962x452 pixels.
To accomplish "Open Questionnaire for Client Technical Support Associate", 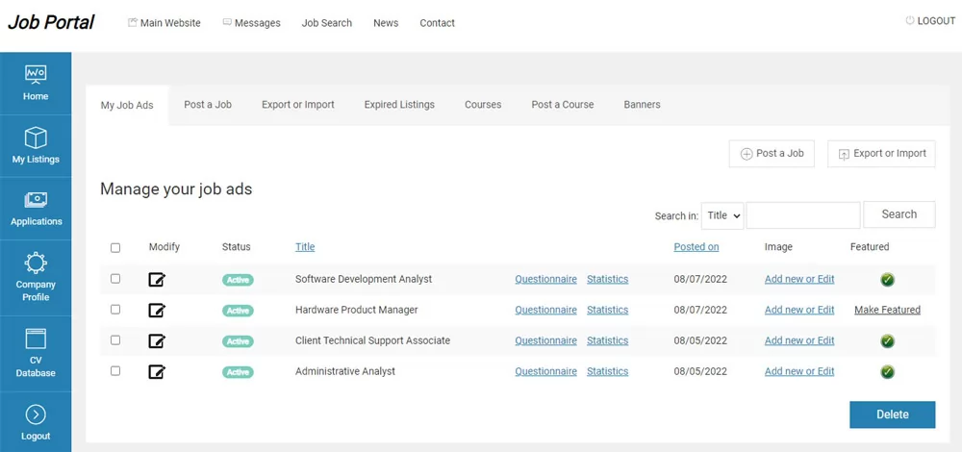I will coord(546,340).
